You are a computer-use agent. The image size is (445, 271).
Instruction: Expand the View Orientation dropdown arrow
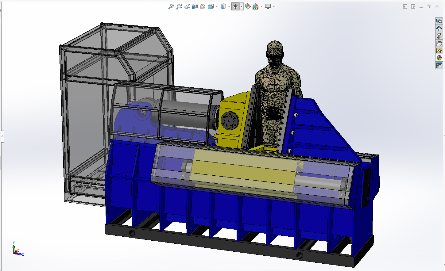point(217,6)
